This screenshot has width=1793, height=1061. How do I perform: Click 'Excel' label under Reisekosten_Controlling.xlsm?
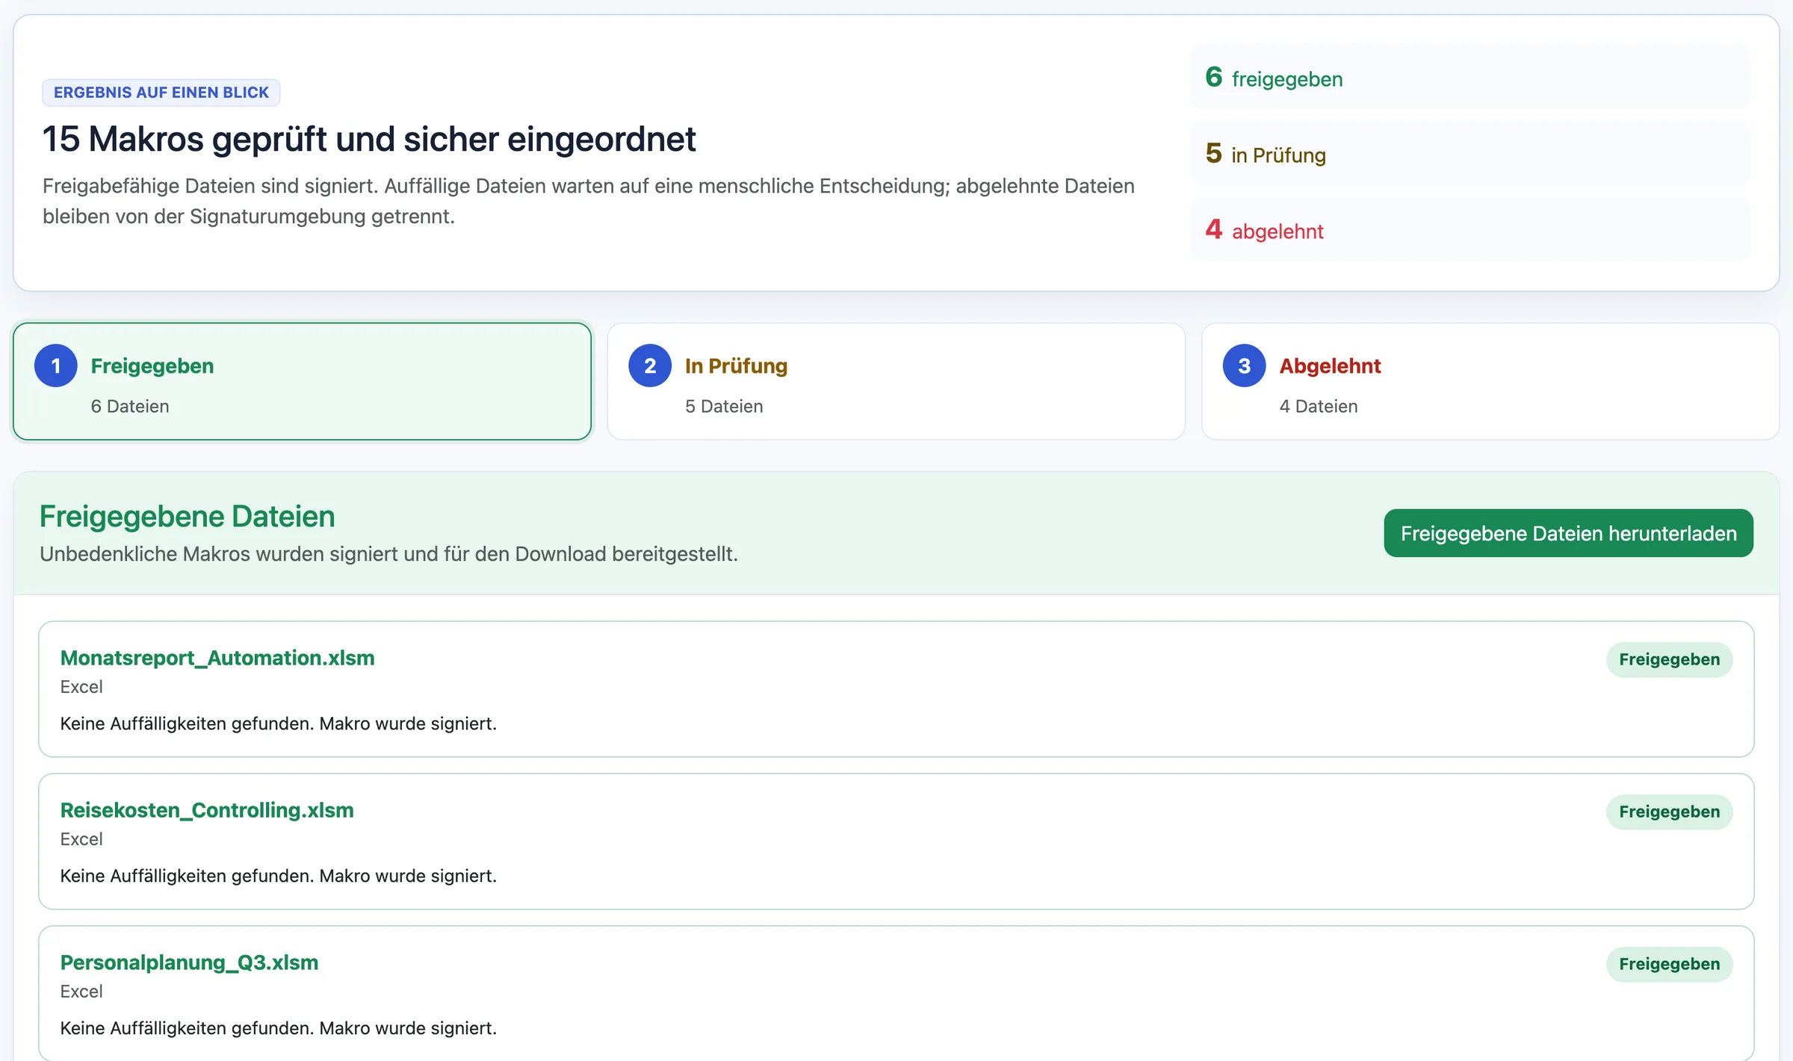point(81,839)
